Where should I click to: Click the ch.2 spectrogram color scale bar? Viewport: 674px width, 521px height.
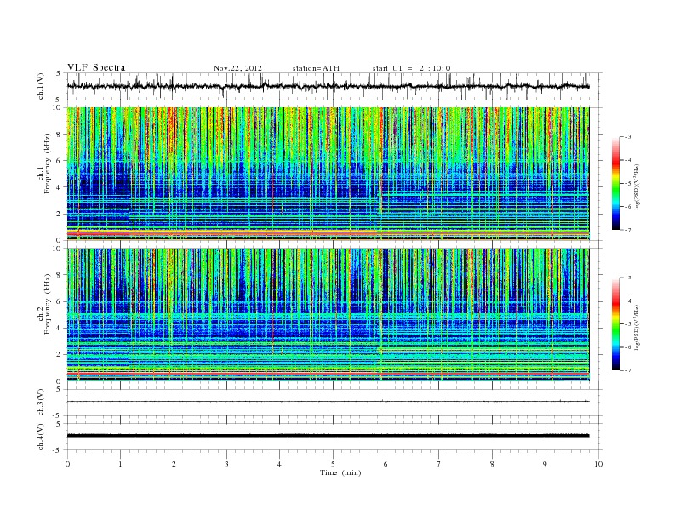pyautogui.click(x=615, y=324)
